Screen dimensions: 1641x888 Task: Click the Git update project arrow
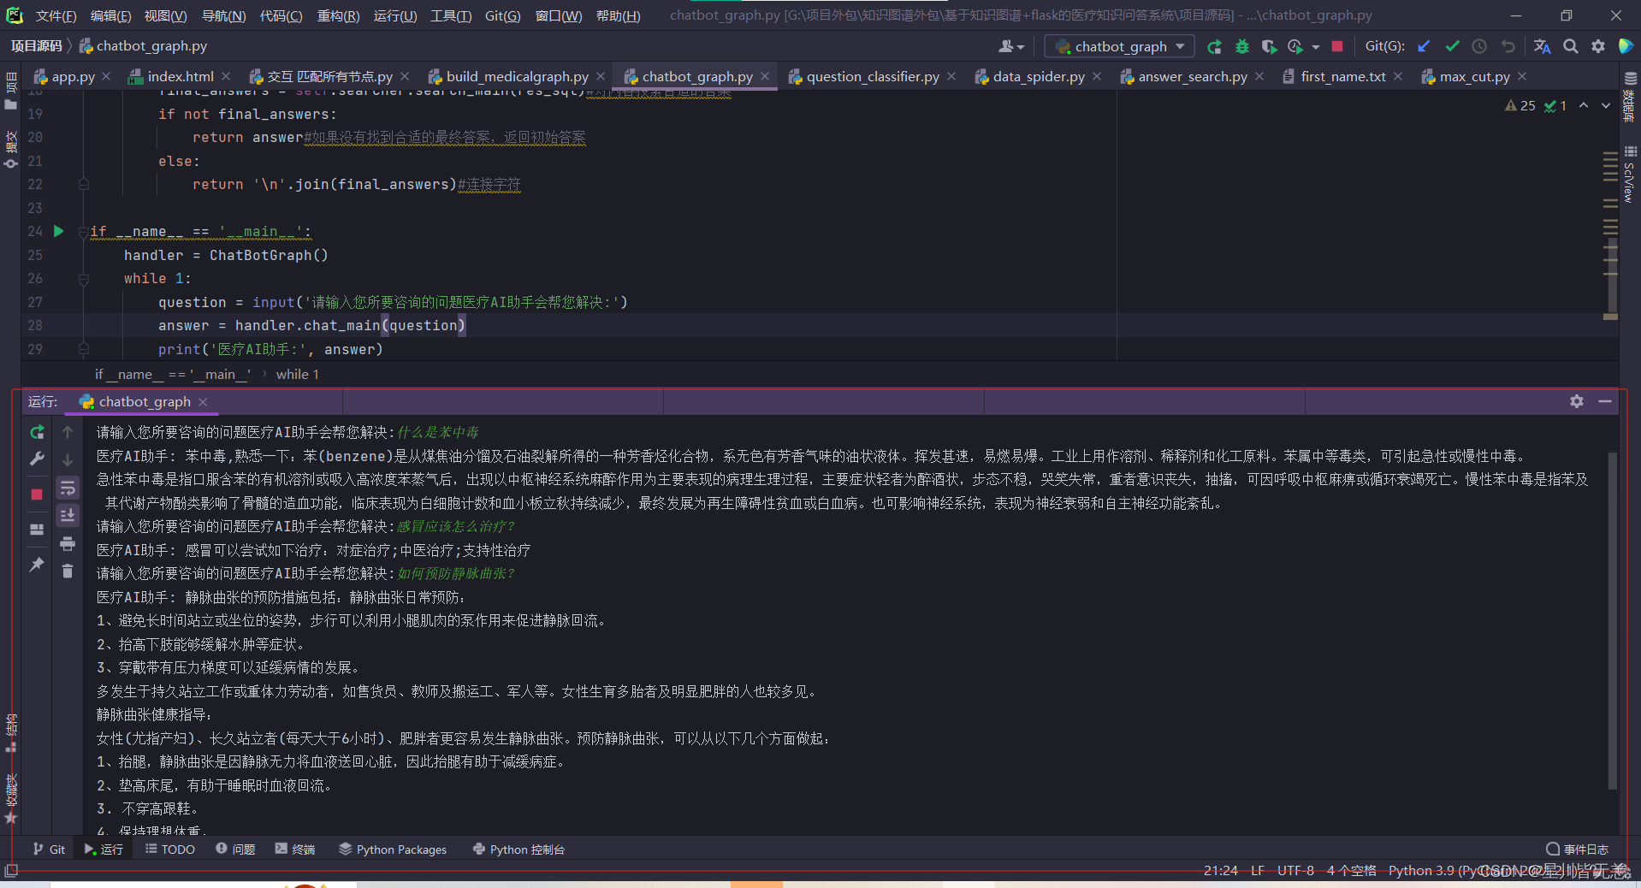coord(1425,46)
